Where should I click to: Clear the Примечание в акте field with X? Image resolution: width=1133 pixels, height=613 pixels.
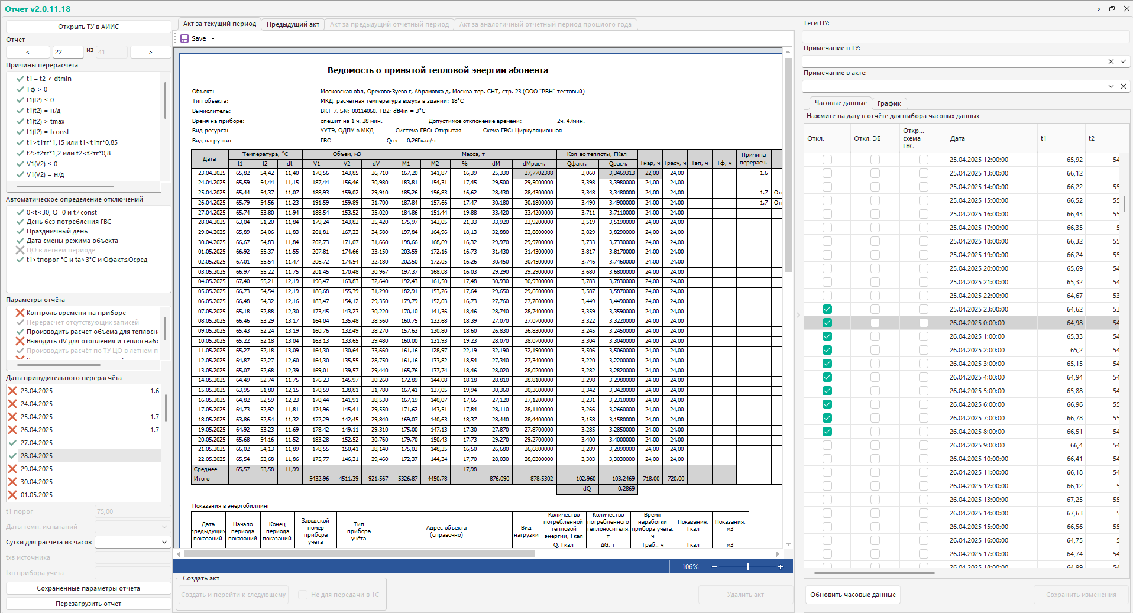point(1123,86)
